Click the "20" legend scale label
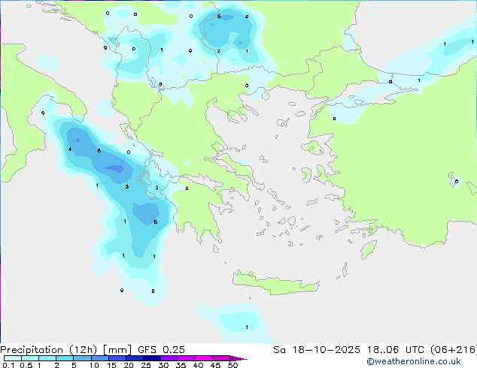The image size is (477, 368). pyautogui.click(x=129, y=365)
